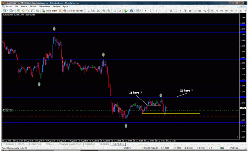Switch to bar chart display
The width and height of the screenshot is (248, 151).
pyautogui.click(x=89, y=11)
